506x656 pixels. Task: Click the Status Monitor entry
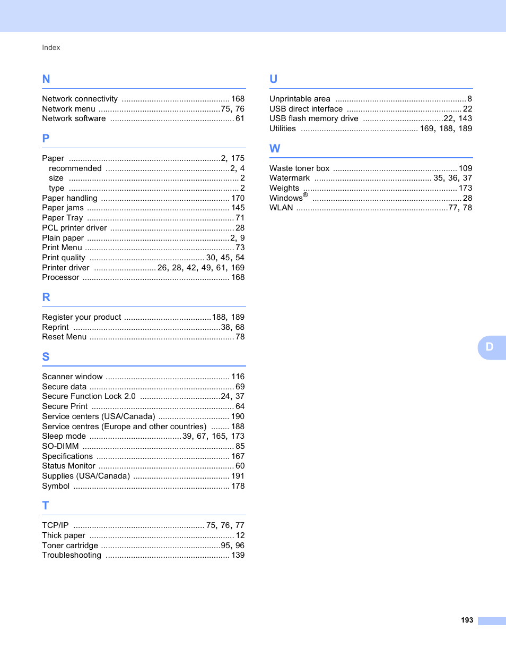tap(143, 466)
